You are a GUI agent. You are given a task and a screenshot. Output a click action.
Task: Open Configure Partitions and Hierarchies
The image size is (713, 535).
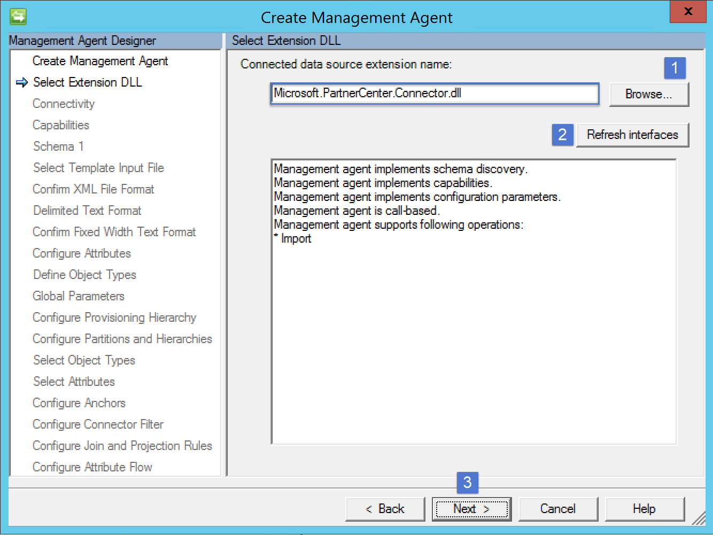[x=122, y=339]
